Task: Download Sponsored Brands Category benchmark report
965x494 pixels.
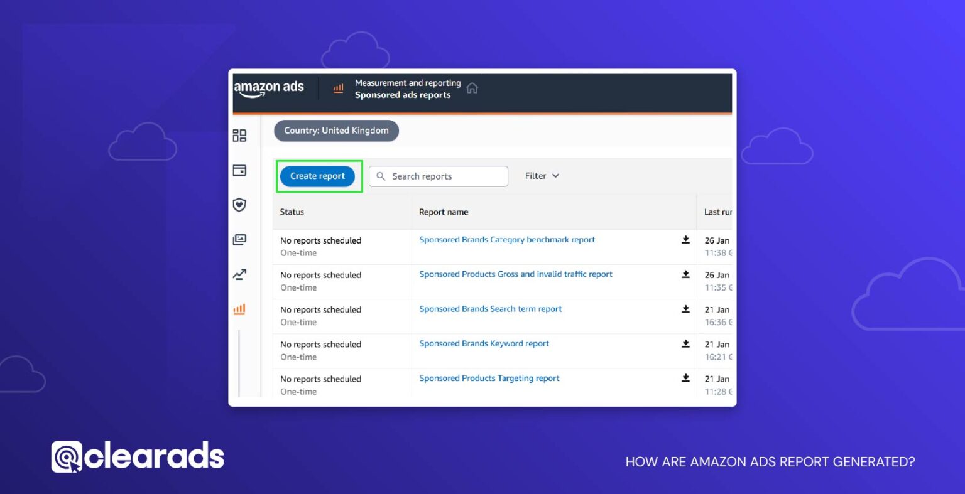Action: (685, 240)
